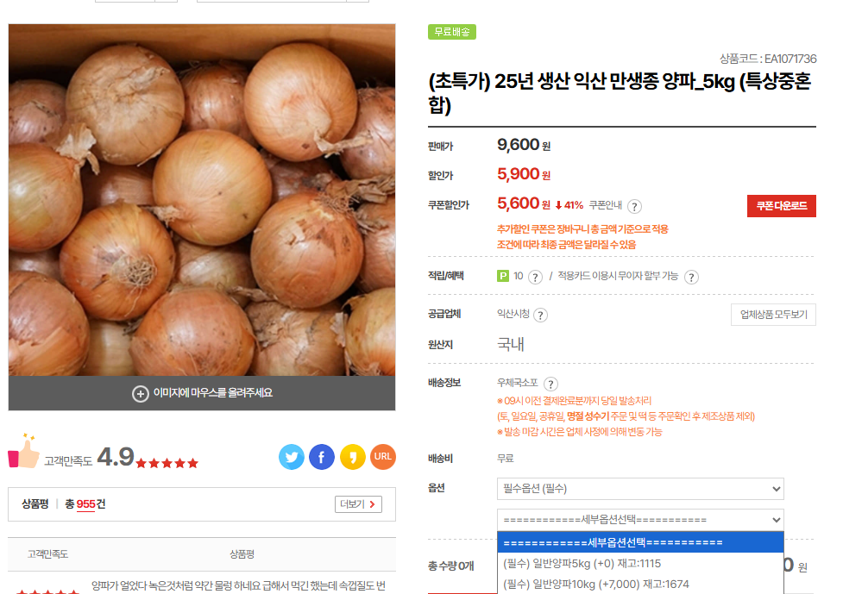
Task: Click the onion product main image
Action: (x=202, y=200)
